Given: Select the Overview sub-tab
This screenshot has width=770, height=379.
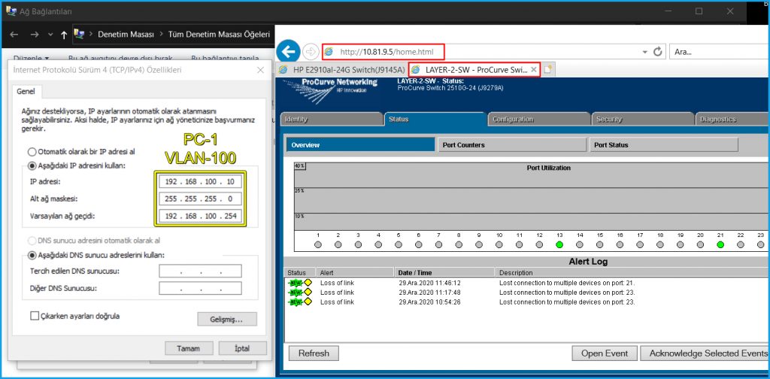Looking at the screenshot, I should (360, 145).
